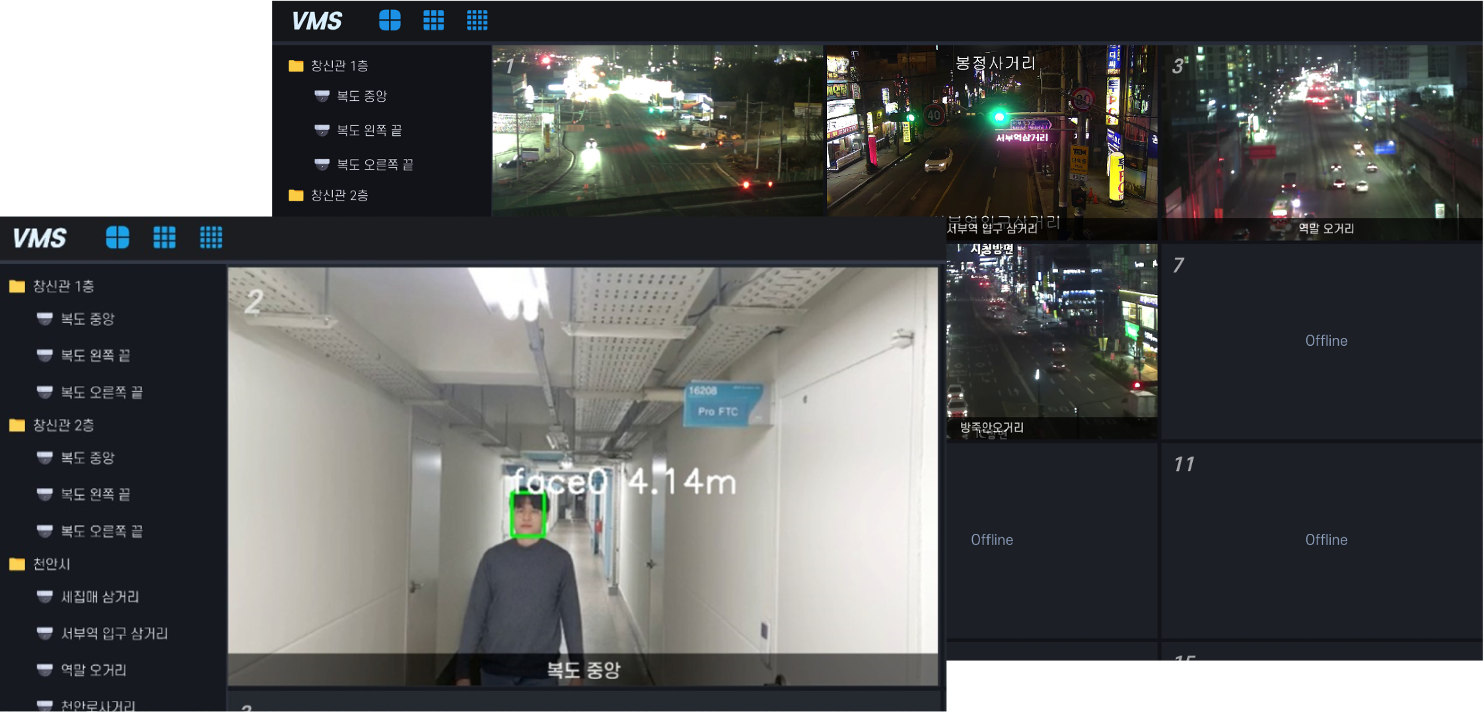Click the camera icon beside 서부역 입구 삼거리

point(45,633)
